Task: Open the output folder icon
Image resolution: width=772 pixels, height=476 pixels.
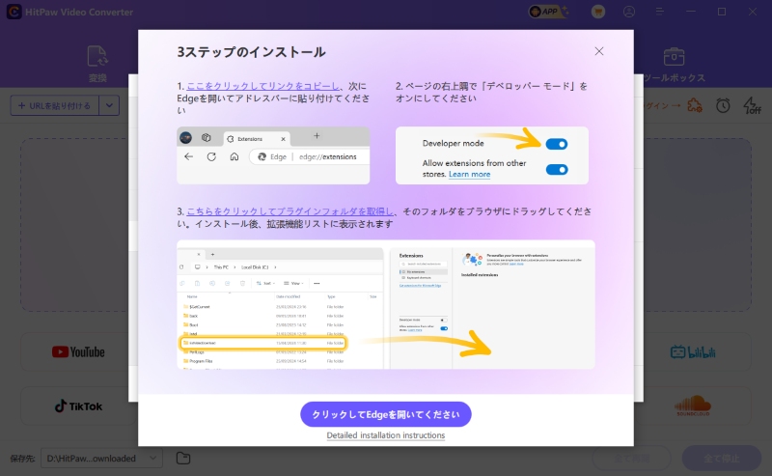Action: coord(183,459)
